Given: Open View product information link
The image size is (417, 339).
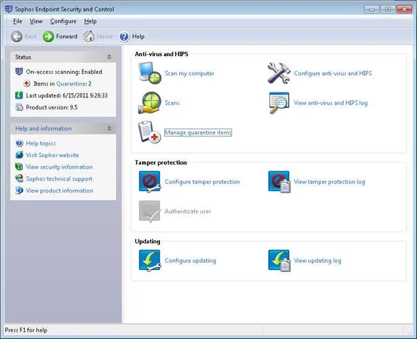Looking at the screenshot, I should tap(59, 190).
